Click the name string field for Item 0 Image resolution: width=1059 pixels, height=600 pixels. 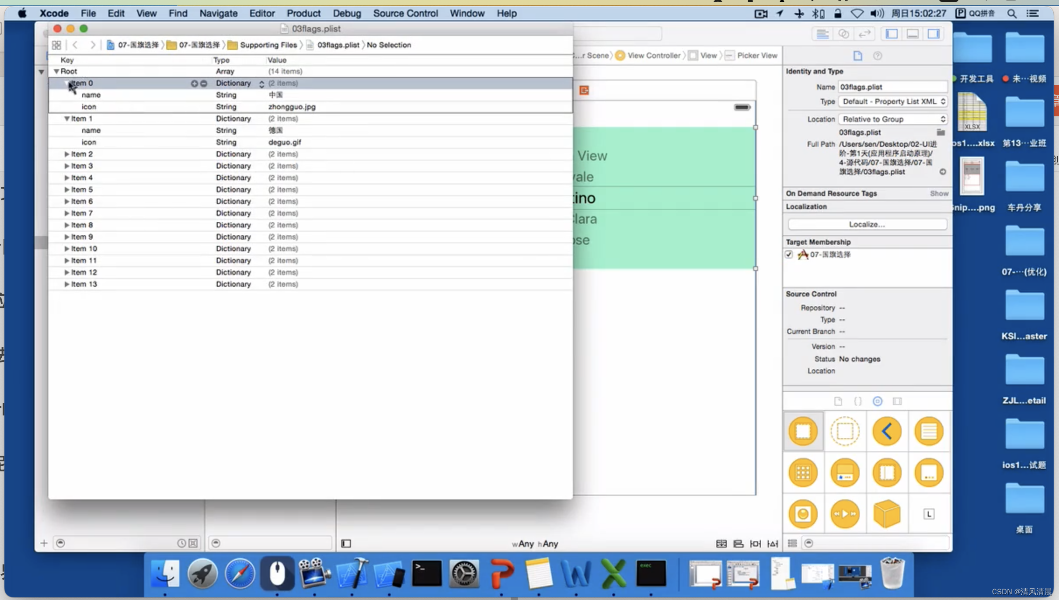[x=90, y=94]
